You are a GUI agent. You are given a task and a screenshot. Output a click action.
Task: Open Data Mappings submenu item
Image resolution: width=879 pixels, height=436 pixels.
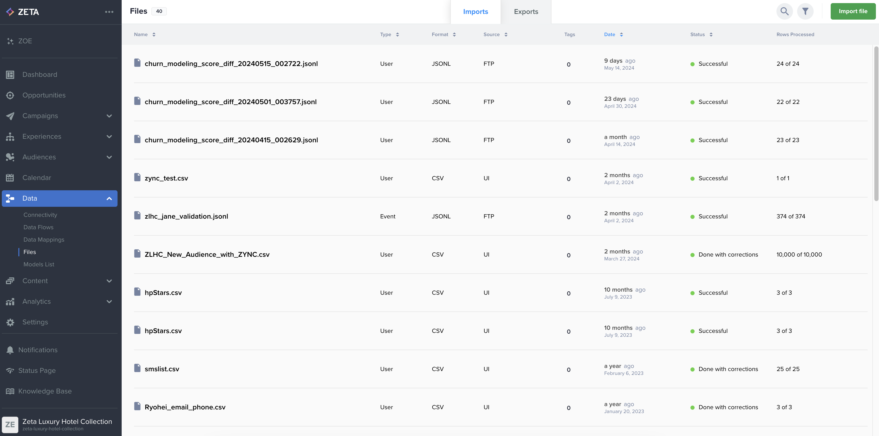pyautogui.click(x=44, y=240)
